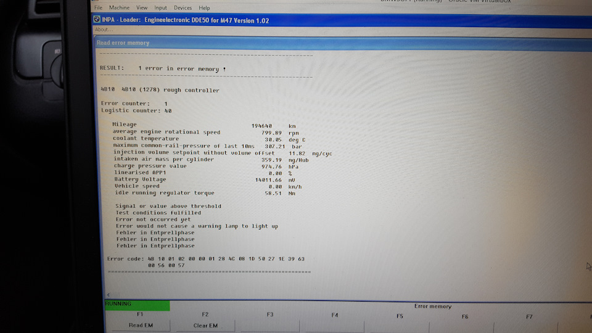Click the warning lamp status line
Viewport: 592px width, 333px height.
click(x=197, y=226)
